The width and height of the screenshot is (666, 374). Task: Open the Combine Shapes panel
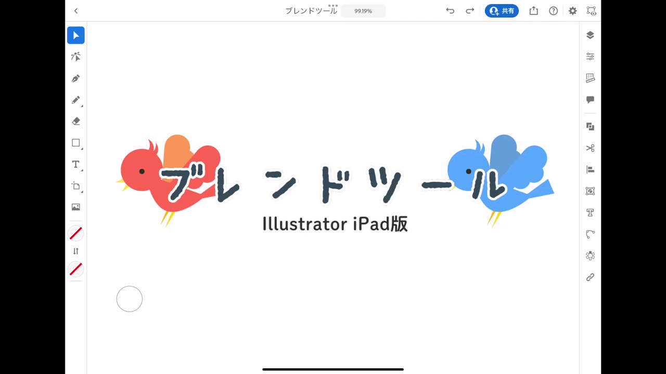tap(590, 127)
